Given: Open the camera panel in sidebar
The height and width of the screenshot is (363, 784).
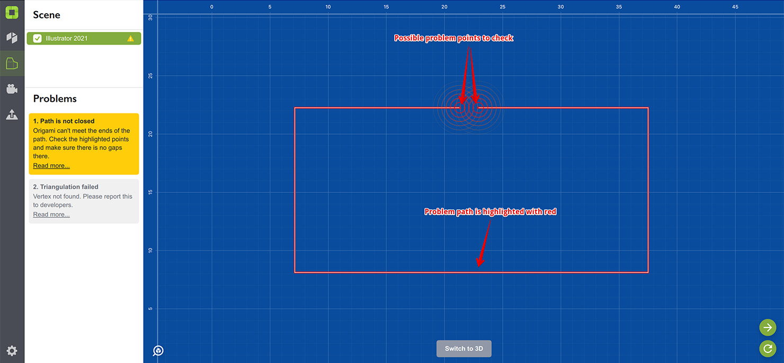Looking at the screenshot, I should [x=12, y=89].
